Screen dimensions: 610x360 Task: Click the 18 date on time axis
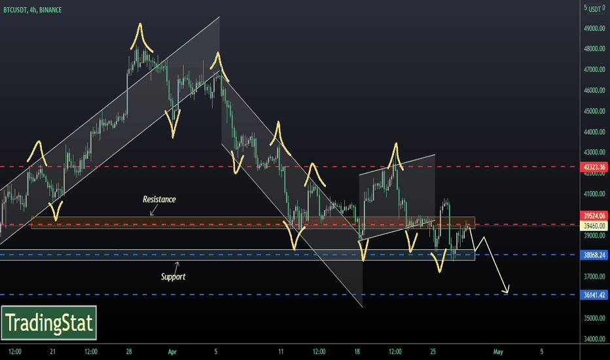(x=357, y=352)
